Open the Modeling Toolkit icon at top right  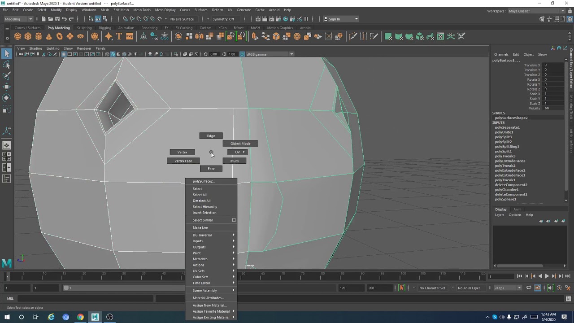[542, 19]
